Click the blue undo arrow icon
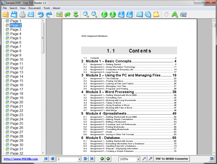Image resolution: width=217 pixels, height=164 pixels. pyautogui.click(x=41, y=14)
